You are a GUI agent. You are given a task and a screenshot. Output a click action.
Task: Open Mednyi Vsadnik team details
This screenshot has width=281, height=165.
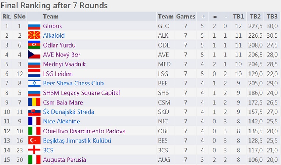coord(64,64)
